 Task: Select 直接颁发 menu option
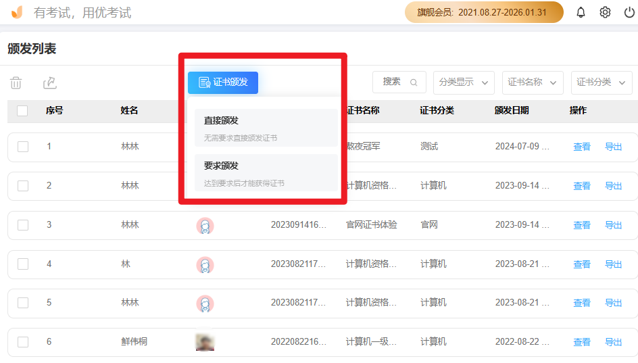(x=266, y=128)
